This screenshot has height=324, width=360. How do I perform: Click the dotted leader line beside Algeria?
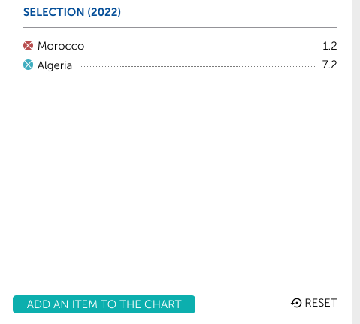(197, 66)
